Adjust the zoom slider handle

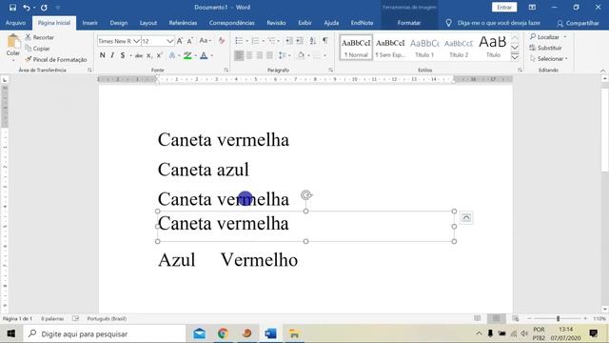[559, 318]
